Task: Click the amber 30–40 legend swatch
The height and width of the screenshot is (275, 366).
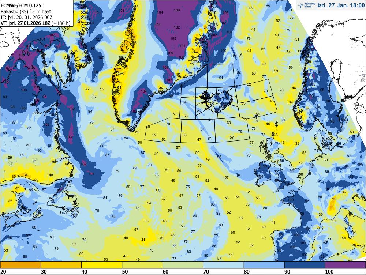Action: (x=61, y=265)
